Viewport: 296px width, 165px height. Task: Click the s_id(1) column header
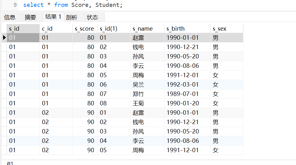pyautogui.click(x=114, y=29)
